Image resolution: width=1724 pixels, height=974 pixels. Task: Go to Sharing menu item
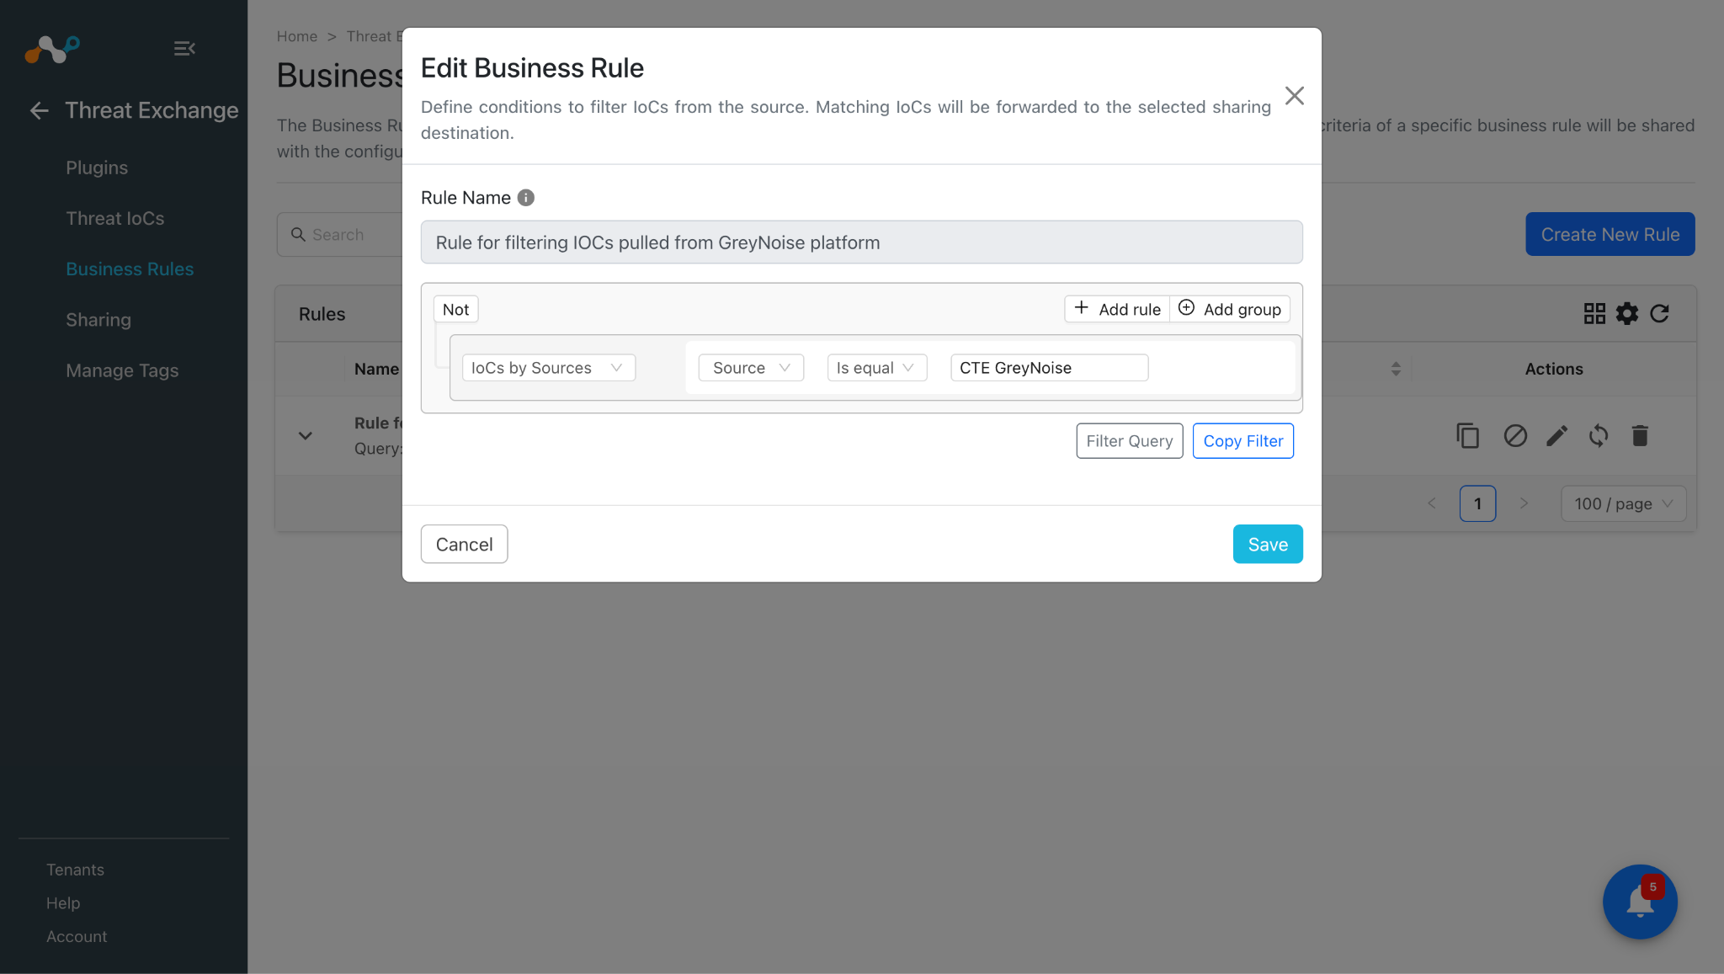coord(98,320)
